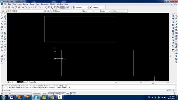Expand the layer 0 dropdown list

(x=43, y=11)
